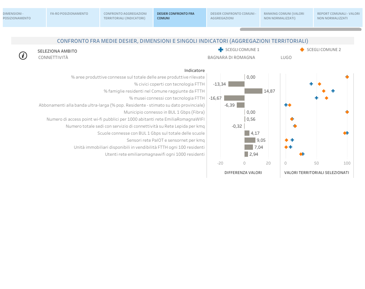Go to Ranking Comuni tab

coord(287,18)
